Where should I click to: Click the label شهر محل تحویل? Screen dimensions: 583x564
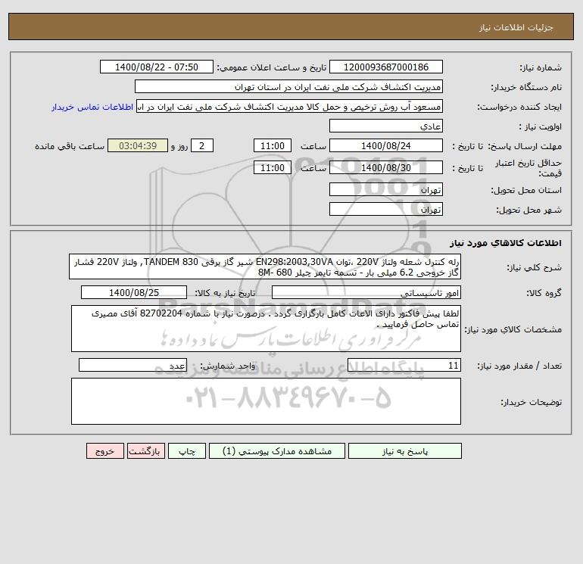pyautogui.click(x=529, y=210)
